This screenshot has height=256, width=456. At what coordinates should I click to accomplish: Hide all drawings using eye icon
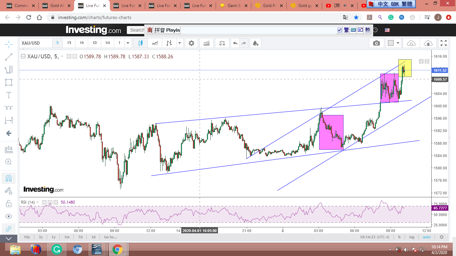[x=9, y=216]
